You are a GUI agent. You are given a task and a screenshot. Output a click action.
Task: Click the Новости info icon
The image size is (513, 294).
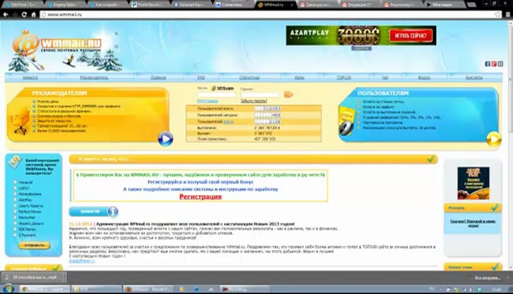pyautogui.click(x=112, y=212)
